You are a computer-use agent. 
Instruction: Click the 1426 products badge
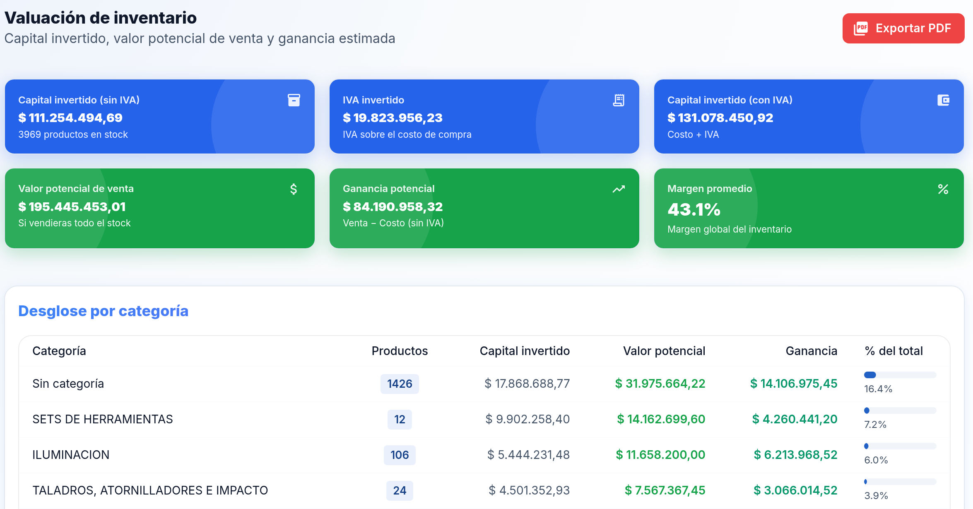(x=400, y=384)
